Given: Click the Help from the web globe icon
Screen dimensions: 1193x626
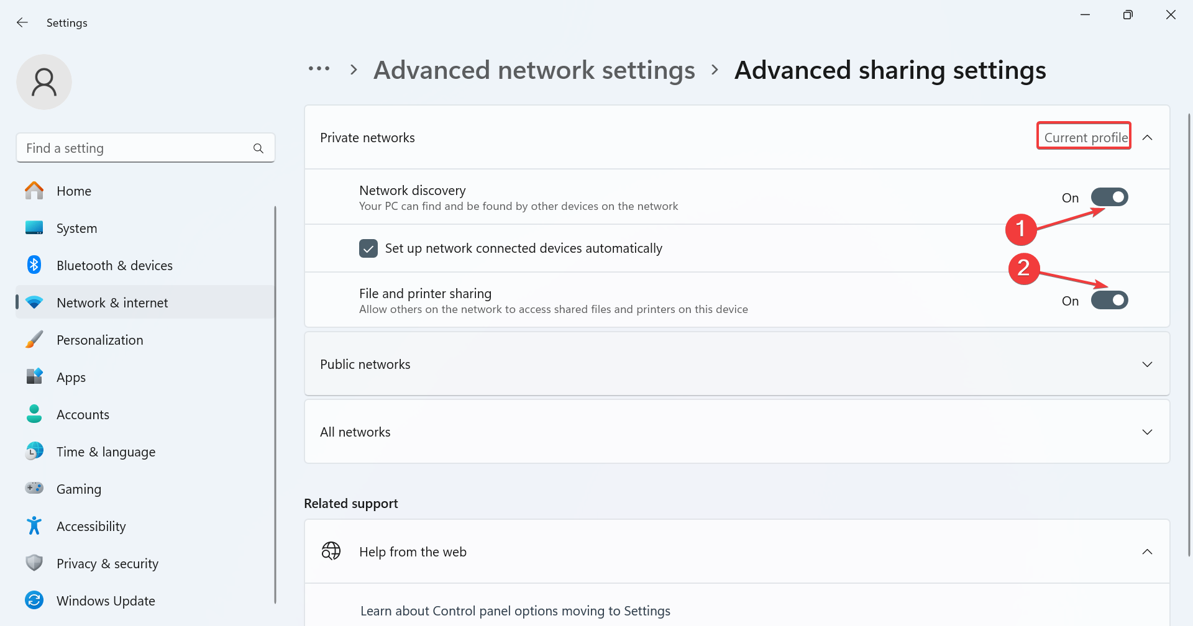Looking at the screenshot, I should tap(331, 551).
